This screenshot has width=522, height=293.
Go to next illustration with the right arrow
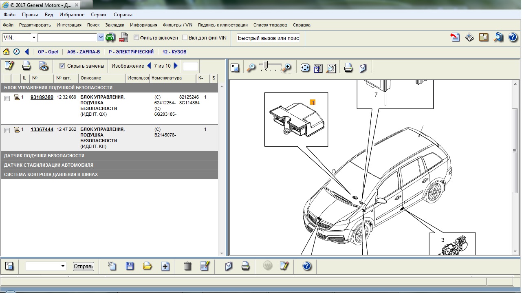coord(176,66)
